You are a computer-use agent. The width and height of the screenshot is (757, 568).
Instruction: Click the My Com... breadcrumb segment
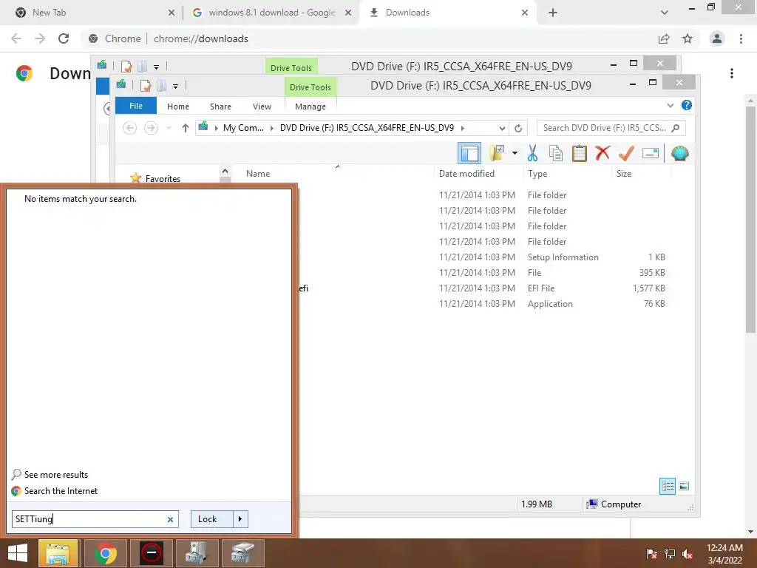(243, 128)
